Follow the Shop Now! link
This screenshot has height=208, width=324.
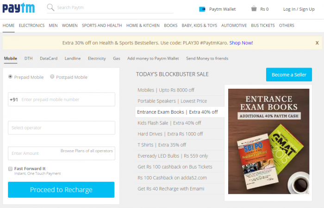(241, 43)
